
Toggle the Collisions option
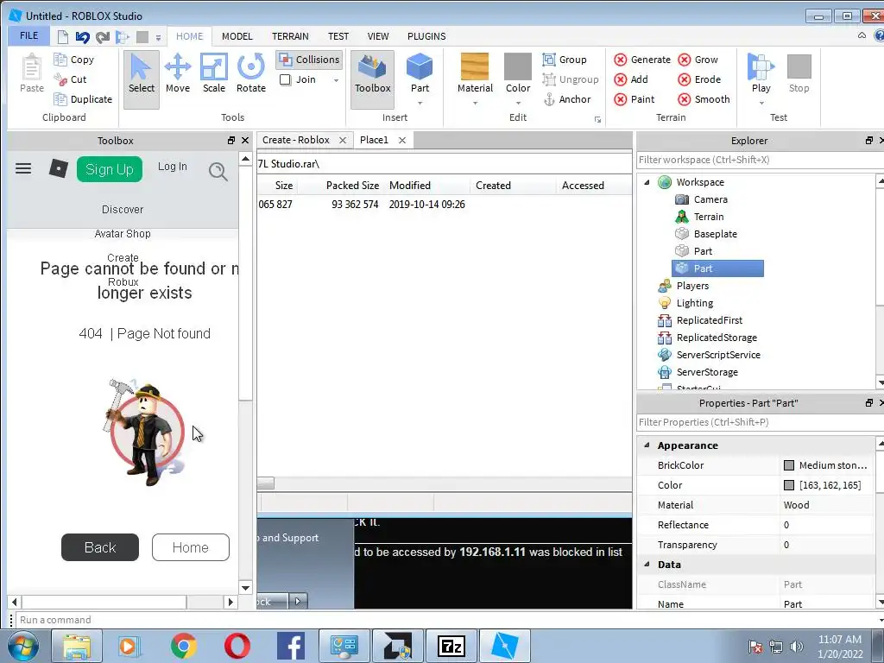coord(310,60)
